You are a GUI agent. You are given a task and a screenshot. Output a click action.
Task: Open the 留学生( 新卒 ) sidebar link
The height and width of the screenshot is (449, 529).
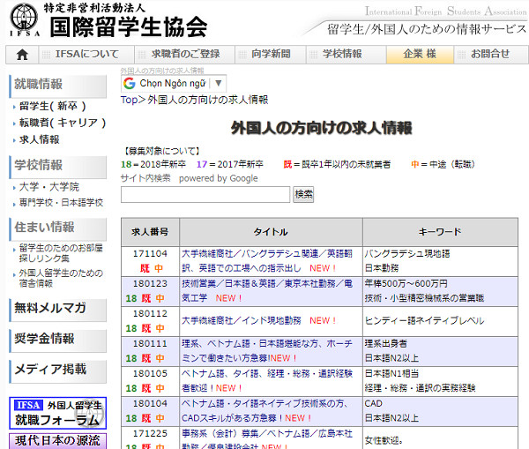pos(53,106)
